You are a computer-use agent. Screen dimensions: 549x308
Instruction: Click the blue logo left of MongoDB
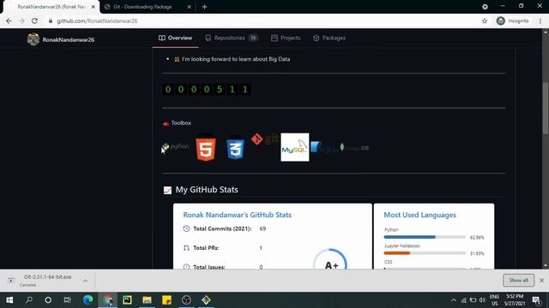(324, 147)
